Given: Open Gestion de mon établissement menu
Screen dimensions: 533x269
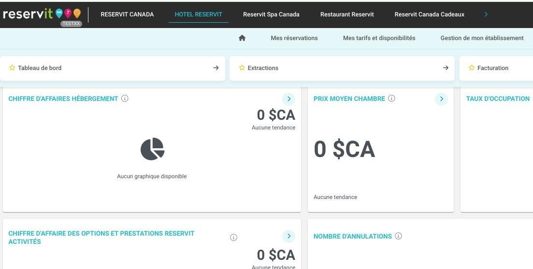Looking at the screenshot, I should click(x=482, y=38).
